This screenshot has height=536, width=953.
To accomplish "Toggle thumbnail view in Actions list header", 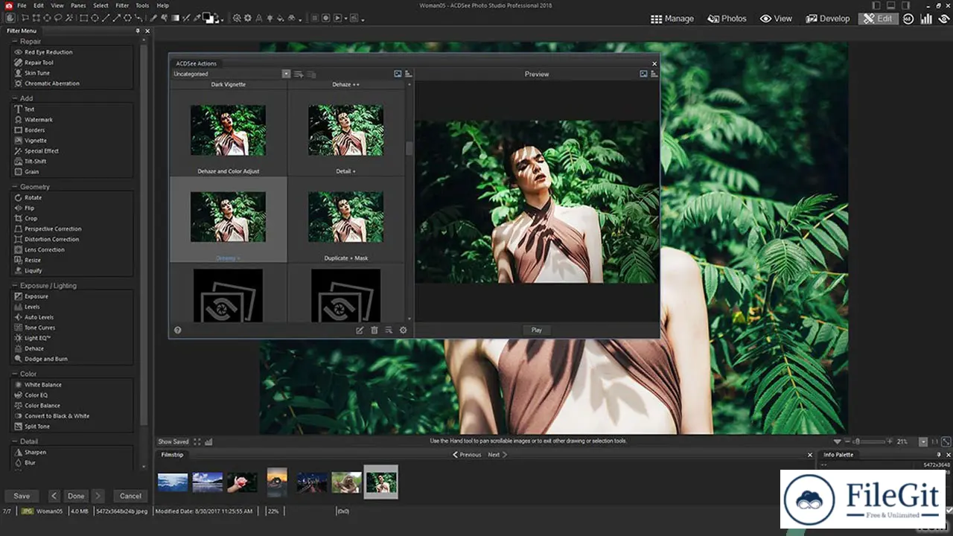I will [x=398, y=74].
